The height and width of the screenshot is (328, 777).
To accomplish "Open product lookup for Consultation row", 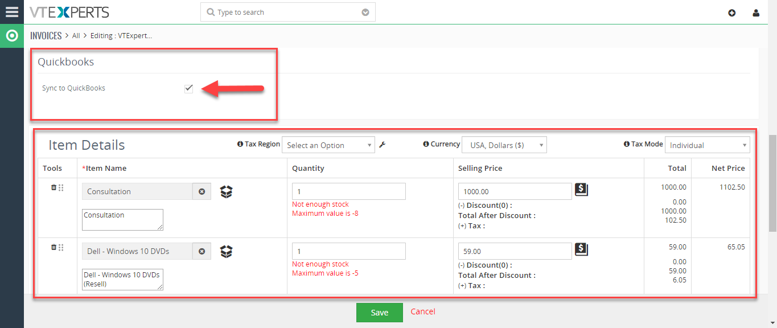I will pos(227,191).
